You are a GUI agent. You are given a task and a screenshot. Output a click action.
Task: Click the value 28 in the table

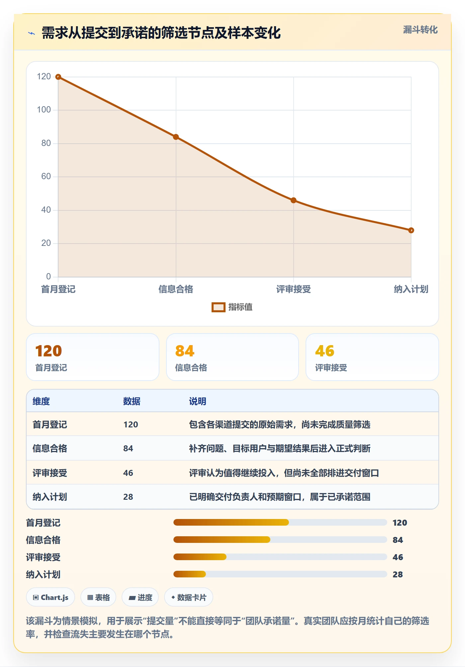click(x=128, y=497)
